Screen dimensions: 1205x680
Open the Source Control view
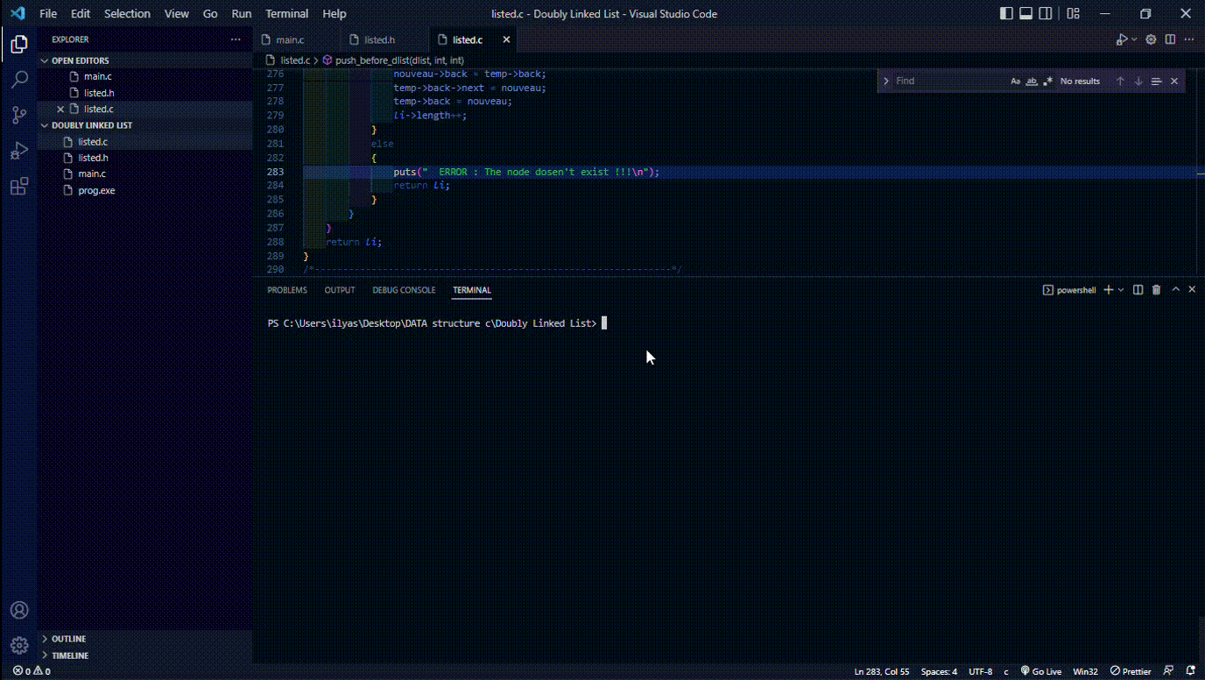18,115
